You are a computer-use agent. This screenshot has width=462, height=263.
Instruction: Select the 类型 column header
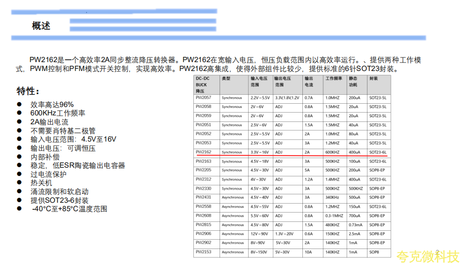(x=226, y=78)
